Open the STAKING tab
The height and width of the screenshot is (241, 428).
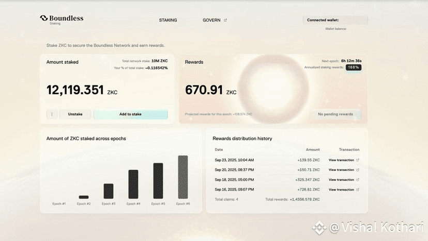coord(168,20)
